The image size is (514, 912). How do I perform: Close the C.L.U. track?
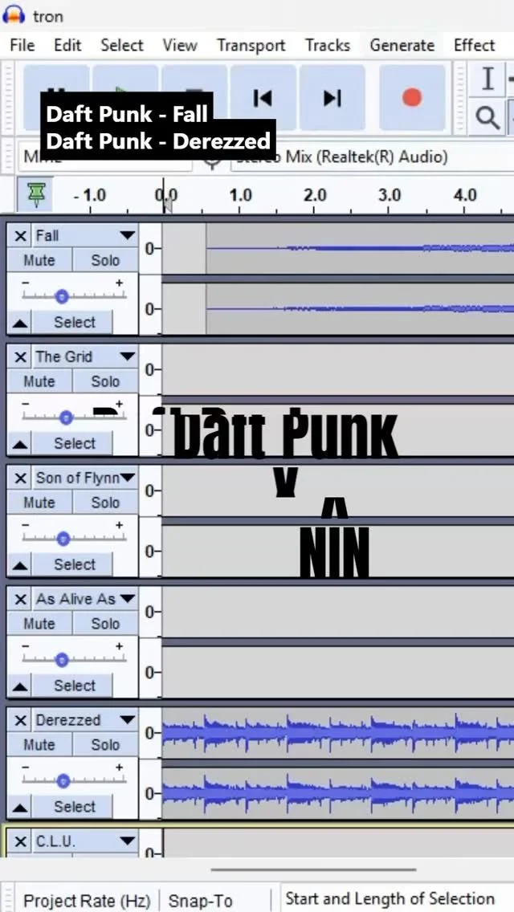(20, 841)
